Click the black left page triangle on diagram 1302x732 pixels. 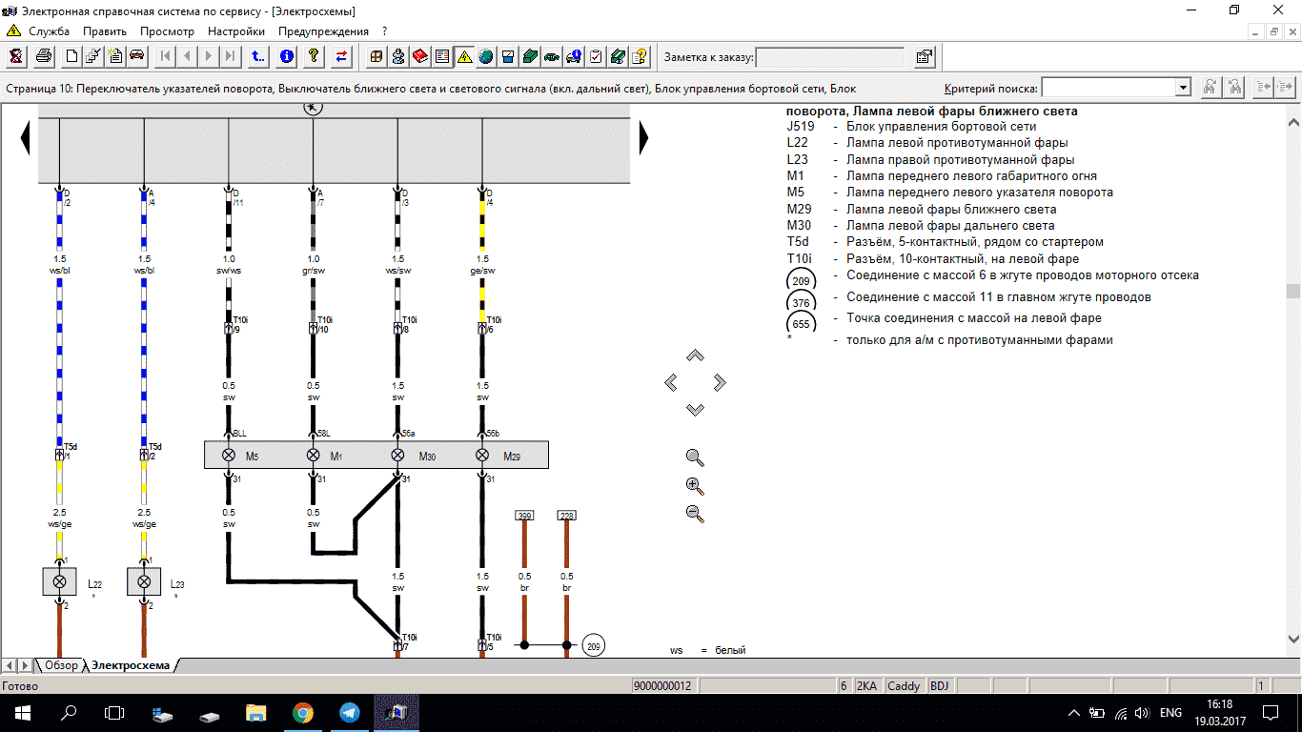pyautogui.click(x=25, y=139)
